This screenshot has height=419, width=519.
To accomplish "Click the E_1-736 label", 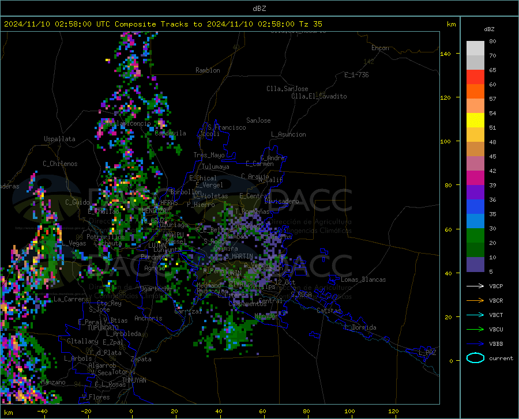I will [x=356, y=75].
